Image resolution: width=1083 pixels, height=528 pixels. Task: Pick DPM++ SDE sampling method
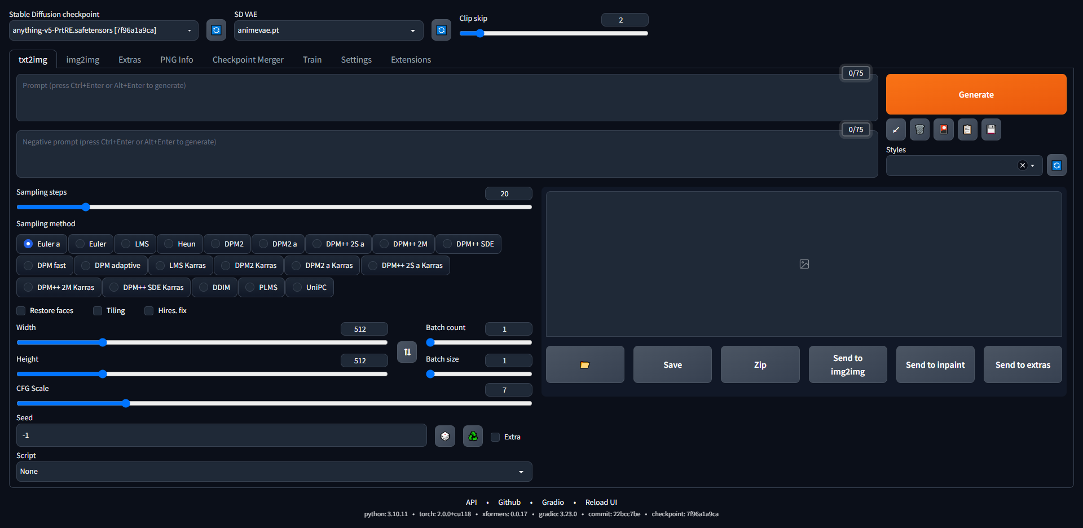[x=468, y=244]
